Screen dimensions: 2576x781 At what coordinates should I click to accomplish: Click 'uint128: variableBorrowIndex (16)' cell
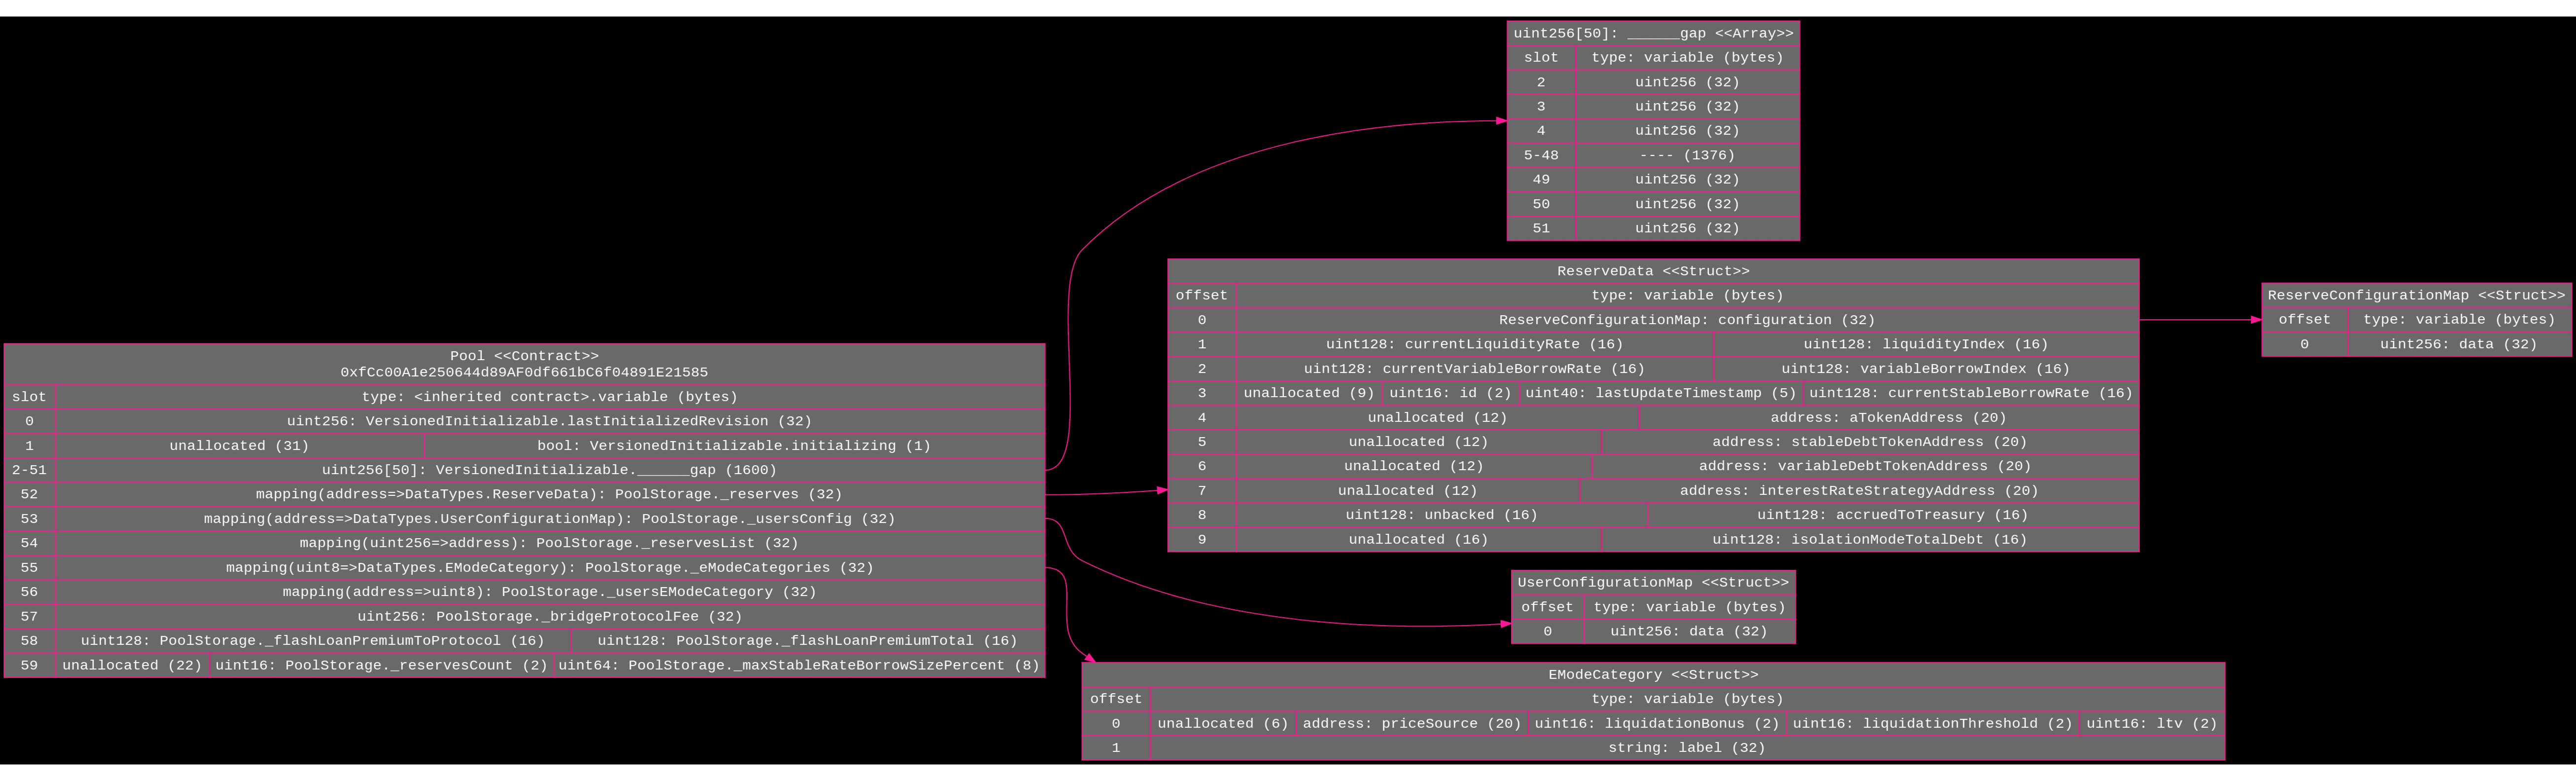1926,369
